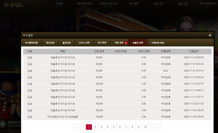This screenshot has width=218, height=133.
Task: Open 이벤트/프로모션 top menu item
Action: tap(109, 4)
